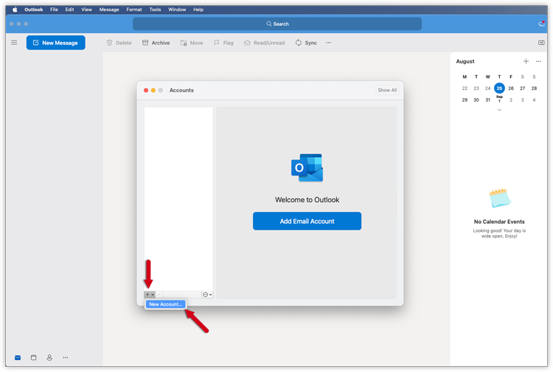Select New Account... menu entry
Screen dimensions: 553x372
[165, 304]
